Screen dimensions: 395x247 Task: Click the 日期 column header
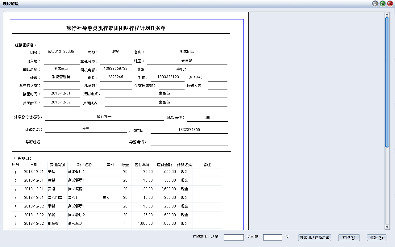[34, 165]
